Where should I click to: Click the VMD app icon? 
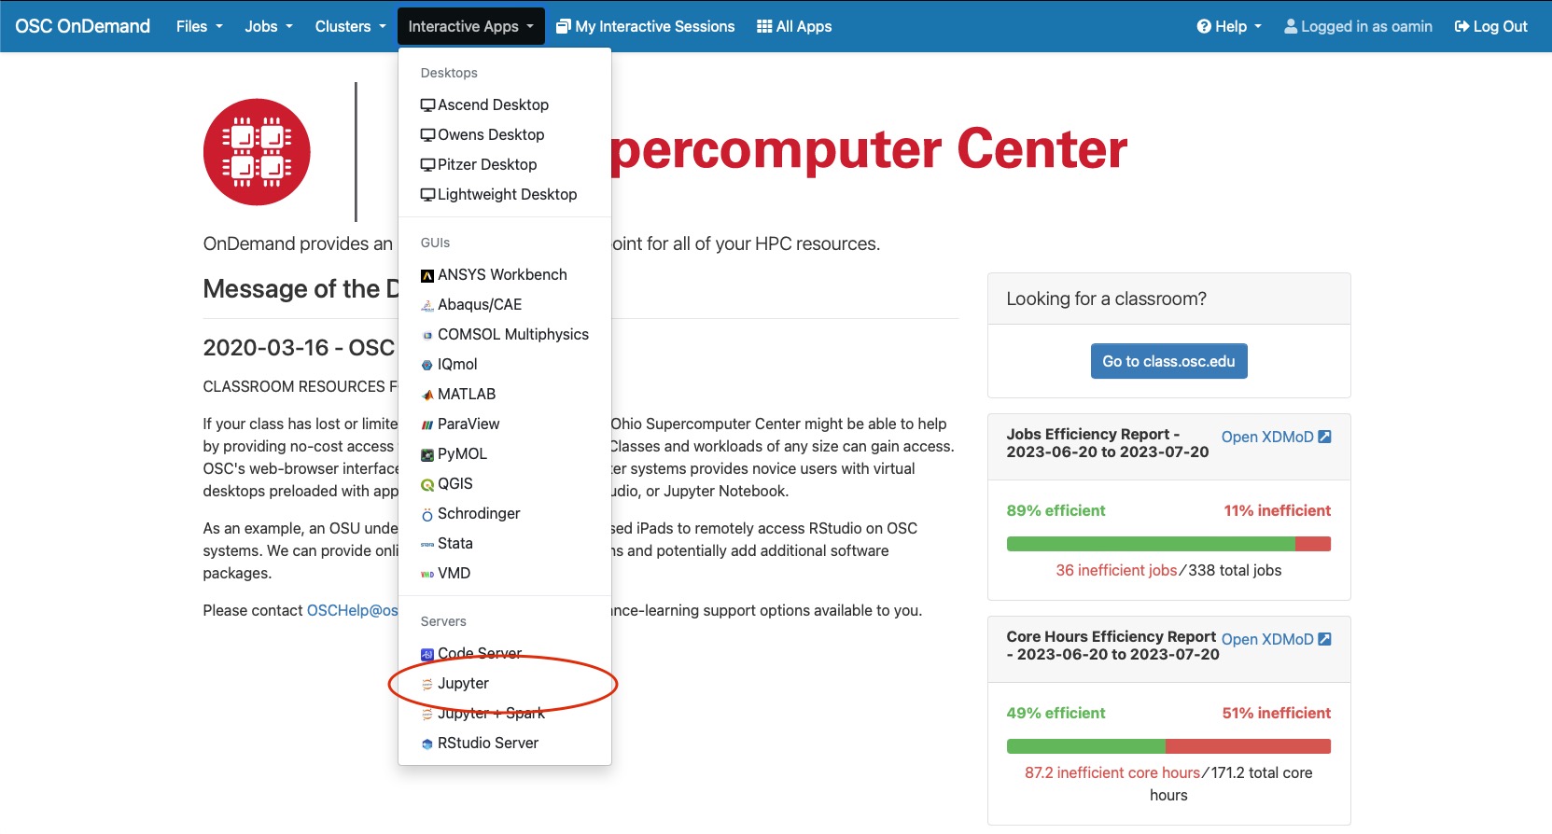pyautogui.click(x=427, y=574)
